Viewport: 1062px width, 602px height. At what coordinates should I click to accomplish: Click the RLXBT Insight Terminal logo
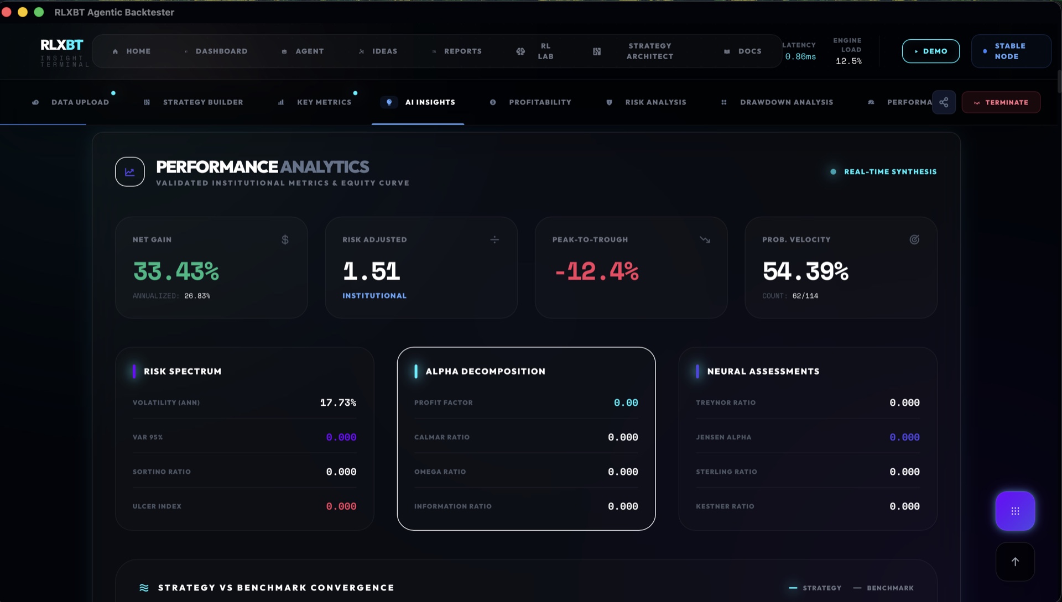(x=64, y=53)
